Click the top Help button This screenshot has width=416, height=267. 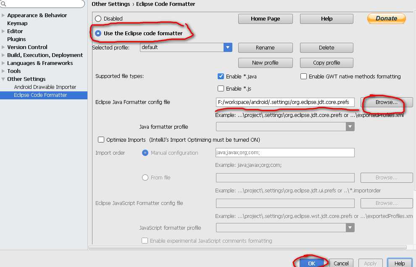(326, 19)
